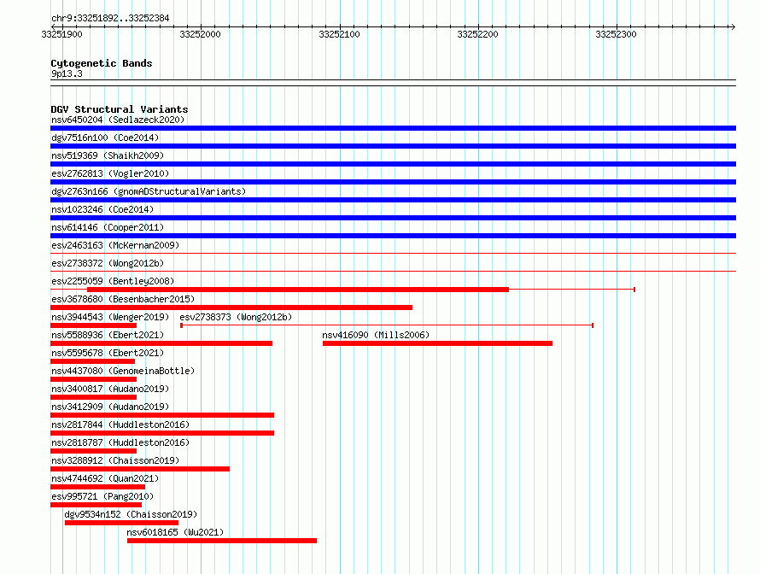Open esv2738373 (Wong2012b) variant label
This screenshot has width=760, height=574.
(x=236, y=317)
